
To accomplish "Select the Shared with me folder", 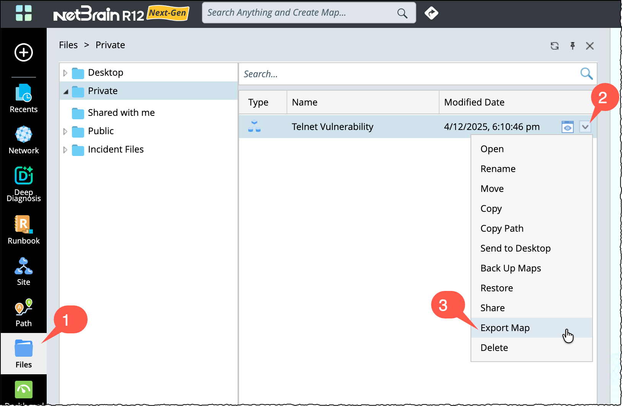I will pyautogui.click(x=121, y=113).
